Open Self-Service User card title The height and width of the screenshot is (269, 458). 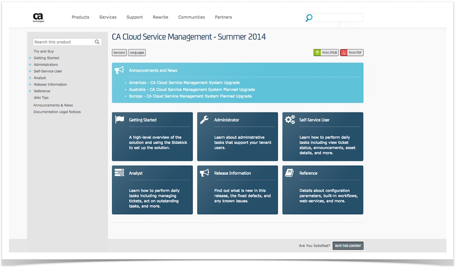click(x=314, y=120)
